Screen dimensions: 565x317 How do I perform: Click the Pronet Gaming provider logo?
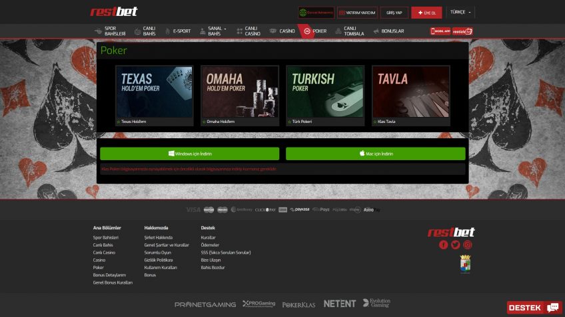click(x=205, y=305)
